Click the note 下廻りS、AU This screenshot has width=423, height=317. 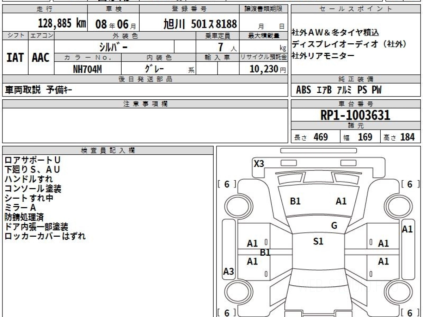32,170
